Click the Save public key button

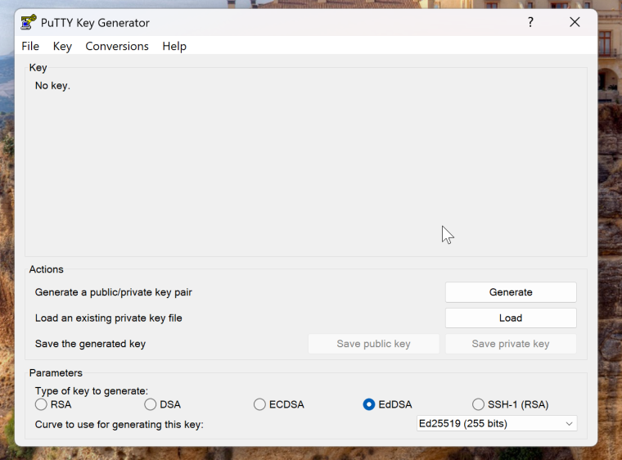(x=374, y=344)
